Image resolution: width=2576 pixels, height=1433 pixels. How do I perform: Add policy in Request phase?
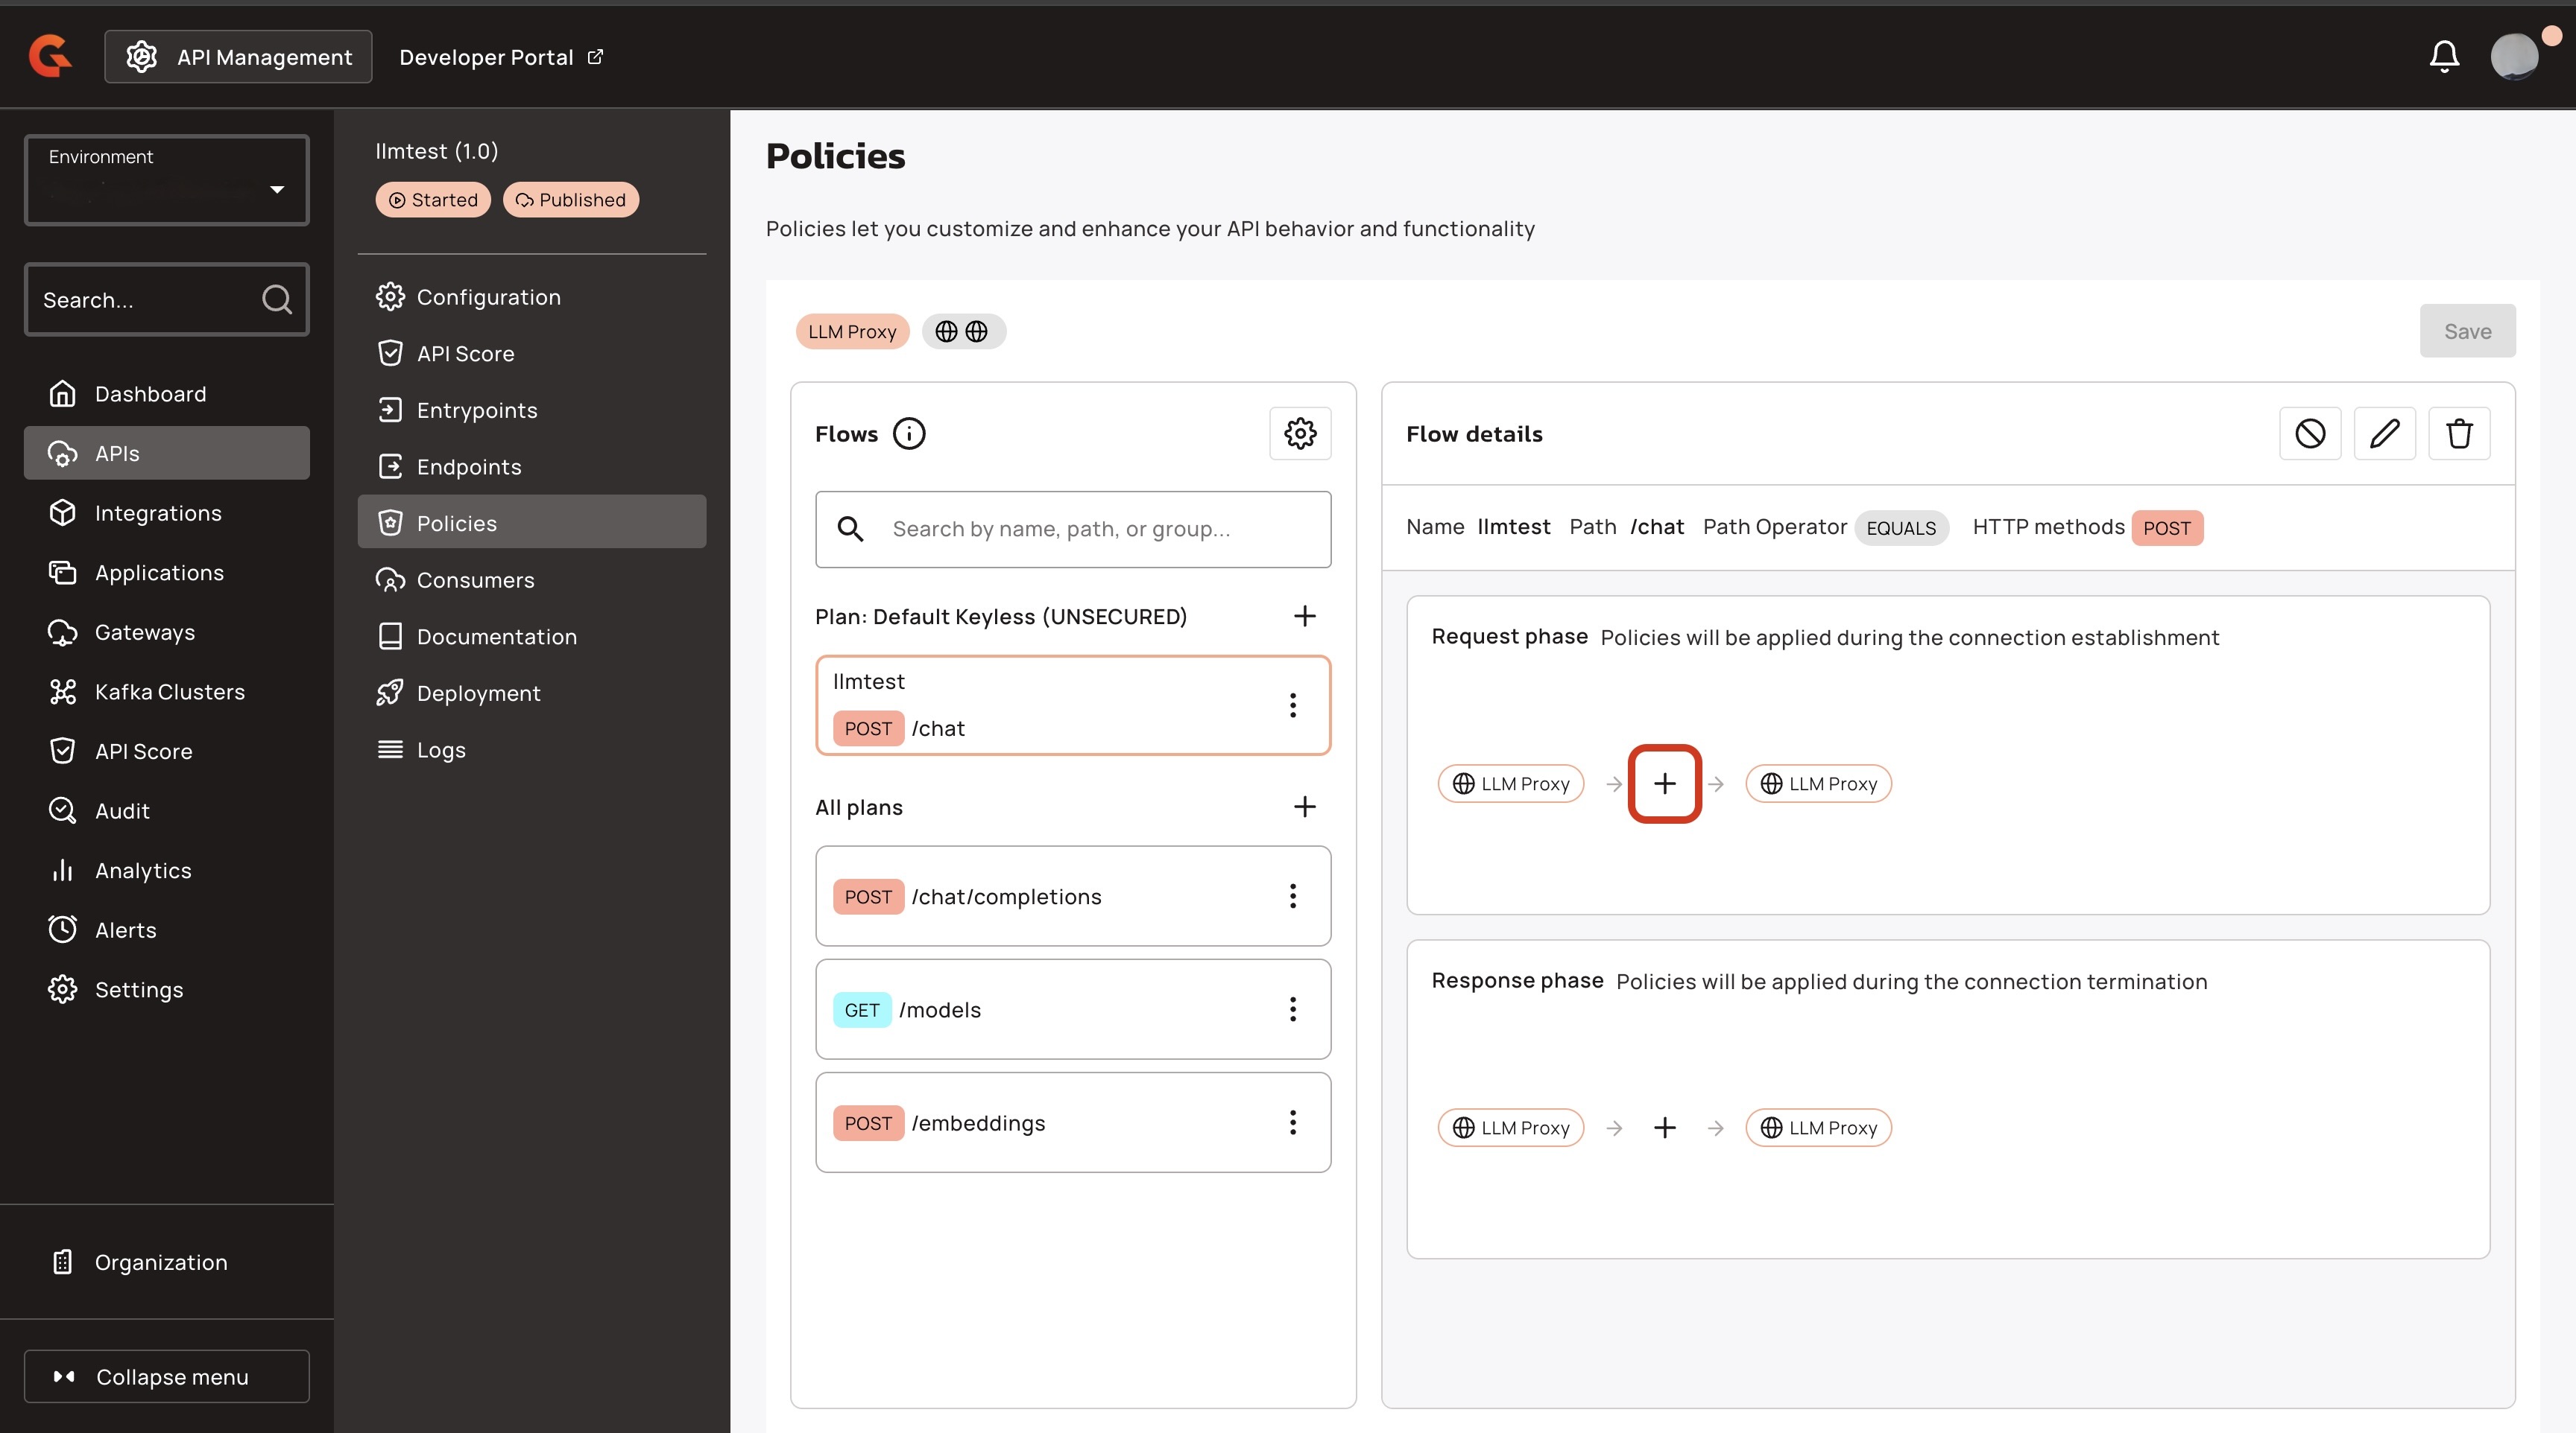click(x=1664, y=784)
